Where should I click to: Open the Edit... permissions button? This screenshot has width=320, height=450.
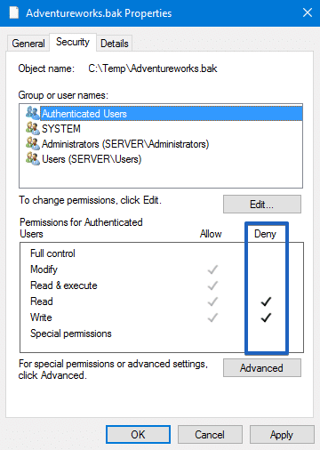point(262,204)
